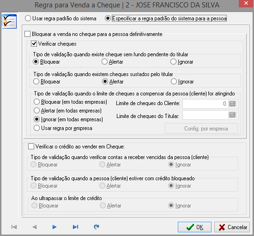
Task: Select Usar regra por empresa option
Action: (x=36, y=128)
